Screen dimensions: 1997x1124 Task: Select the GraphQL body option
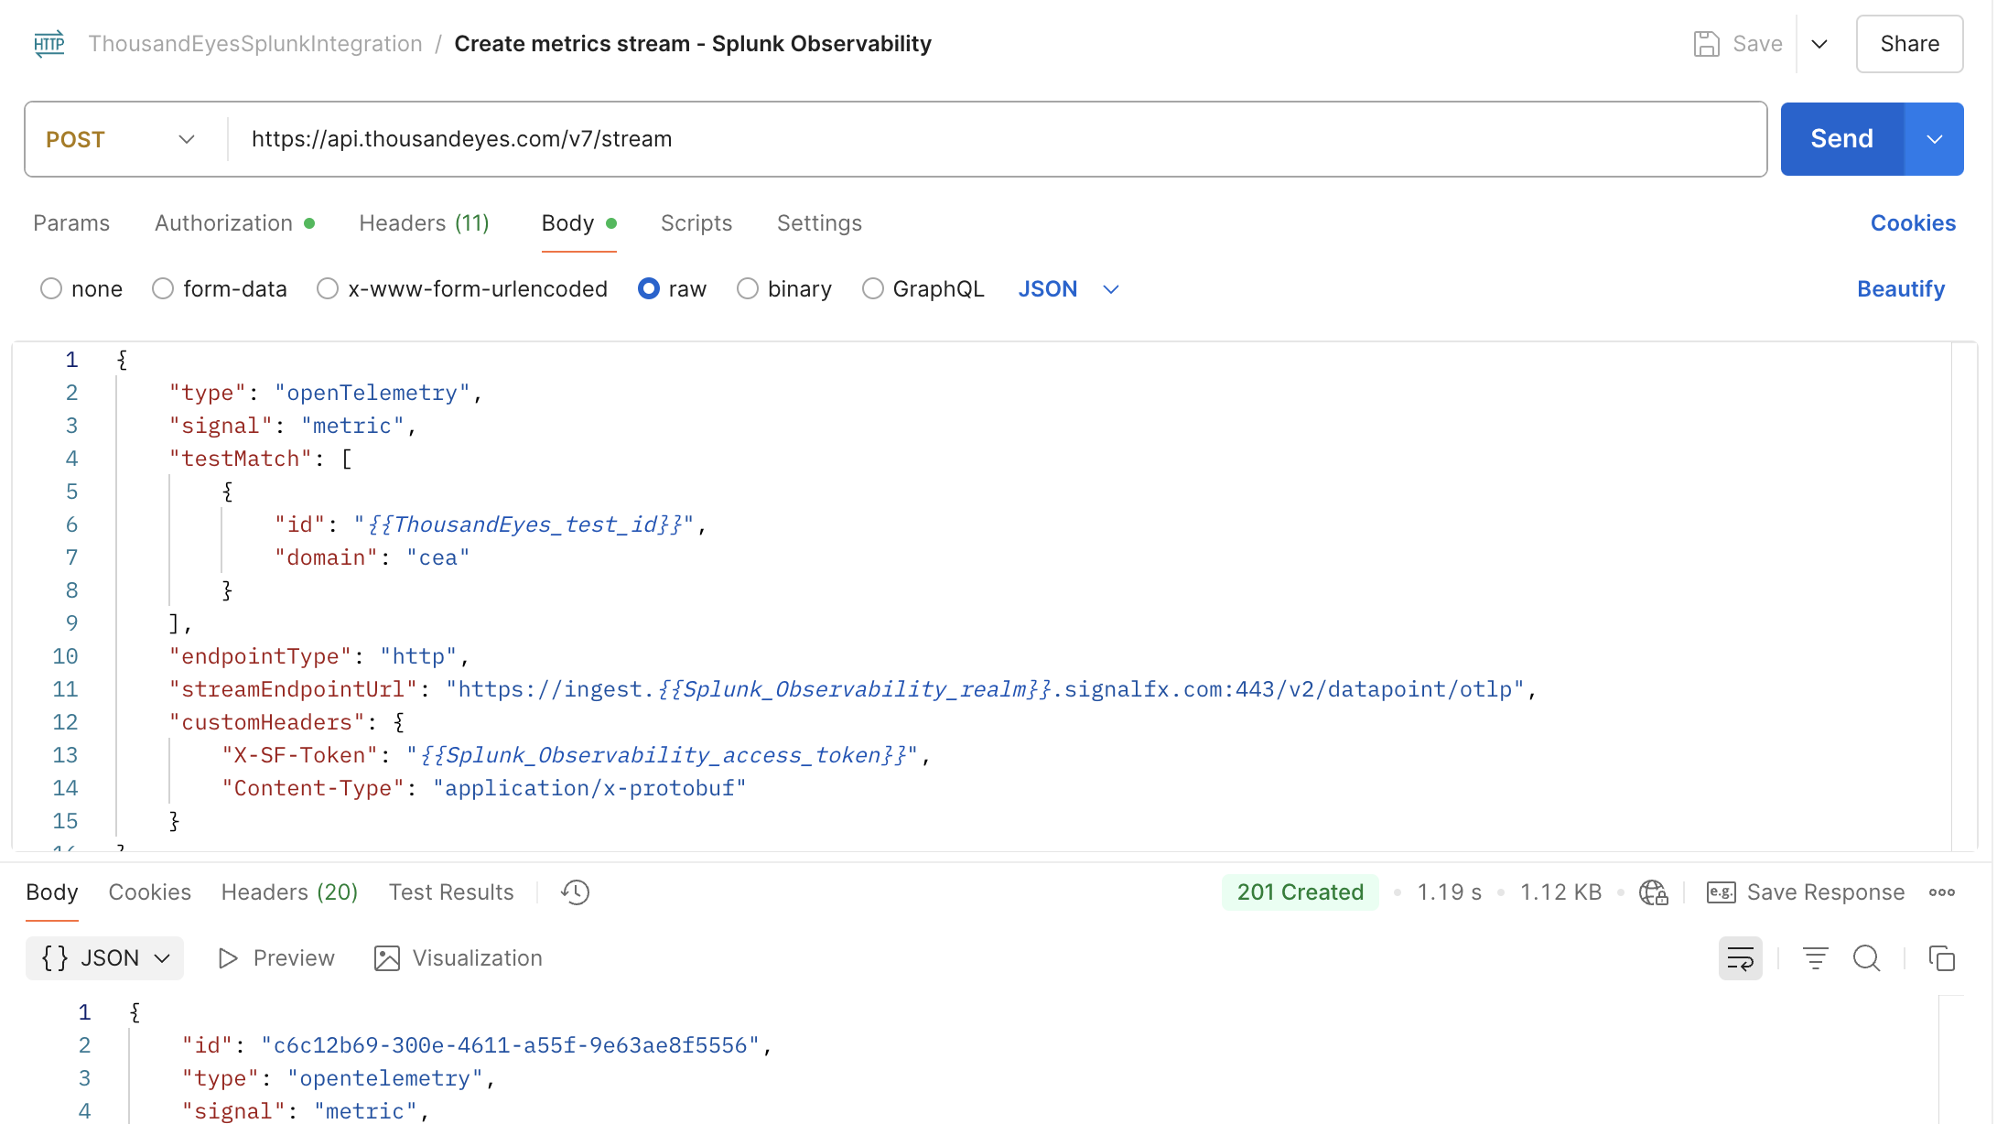click(873, 289)
